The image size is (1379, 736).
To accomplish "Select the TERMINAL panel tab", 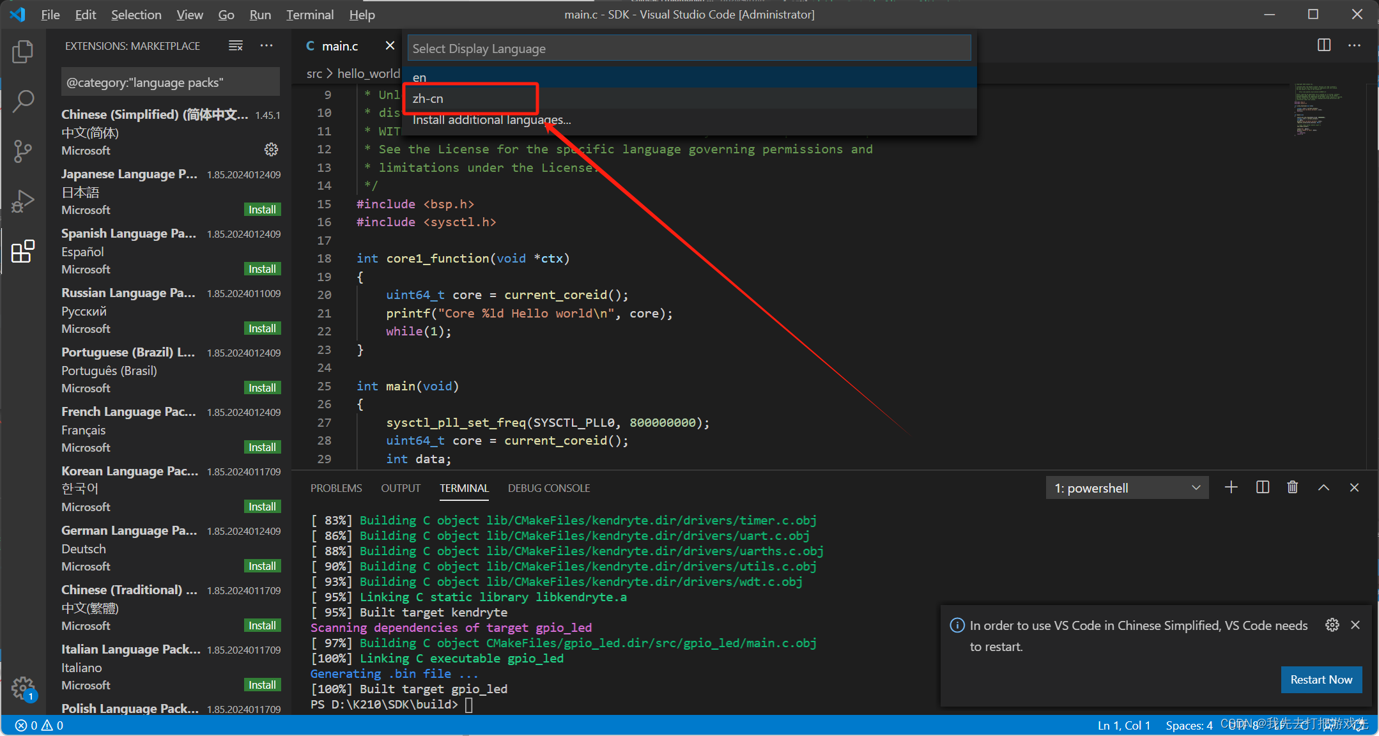I will 464,488.
